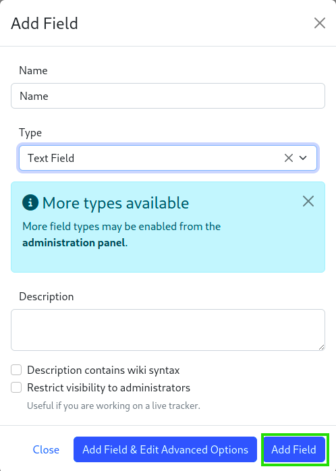Close the Add Field dialog with X

320,23
